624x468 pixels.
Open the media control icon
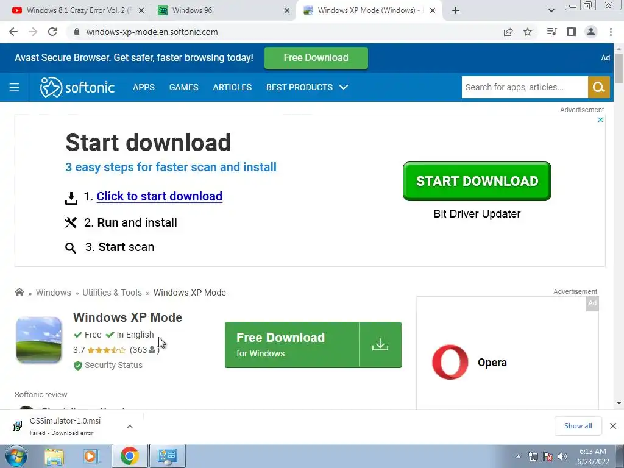coord(551,32)
